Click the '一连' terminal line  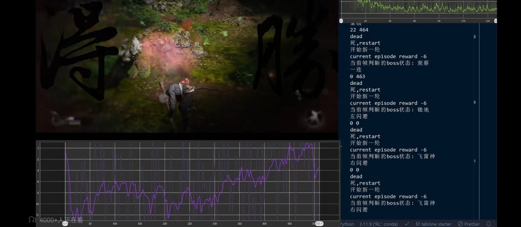356,70
